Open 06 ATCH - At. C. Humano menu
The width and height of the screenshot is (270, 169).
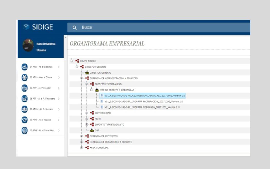[41, 109]
